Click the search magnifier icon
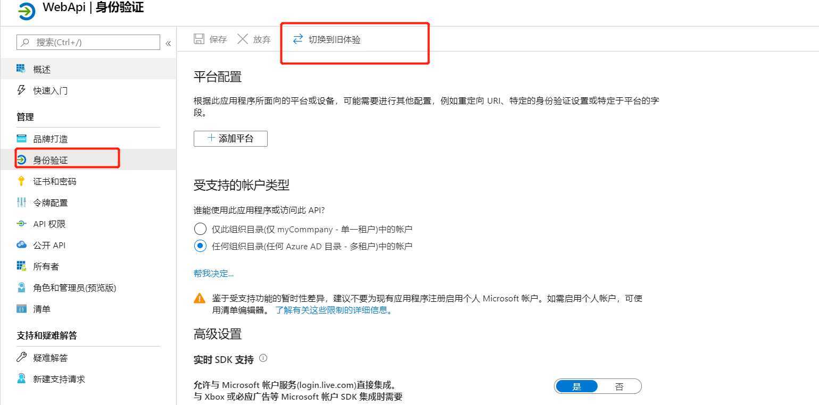Viewport: 819px width, 405px height. click(x=25, y=42)
